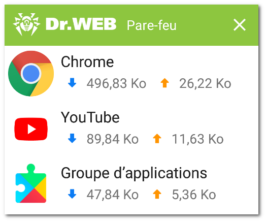Select the YouTube application name

[90, 117]
